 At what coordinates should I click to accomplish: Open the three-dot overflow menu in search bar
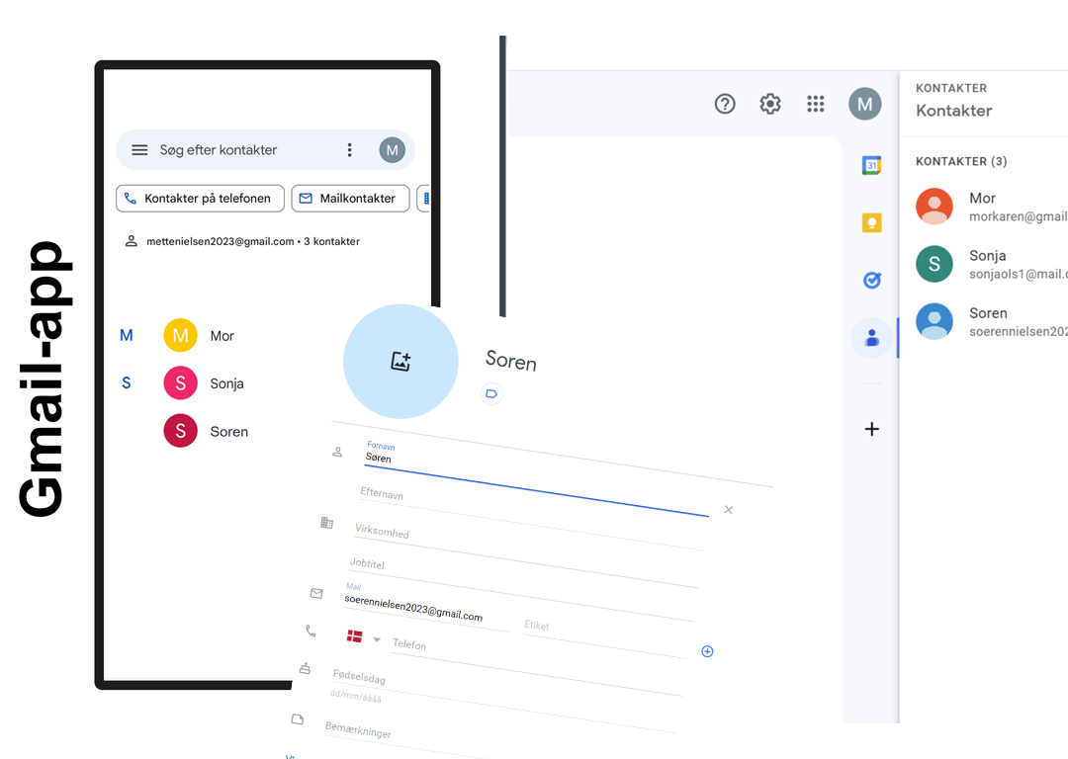point(349,150)
